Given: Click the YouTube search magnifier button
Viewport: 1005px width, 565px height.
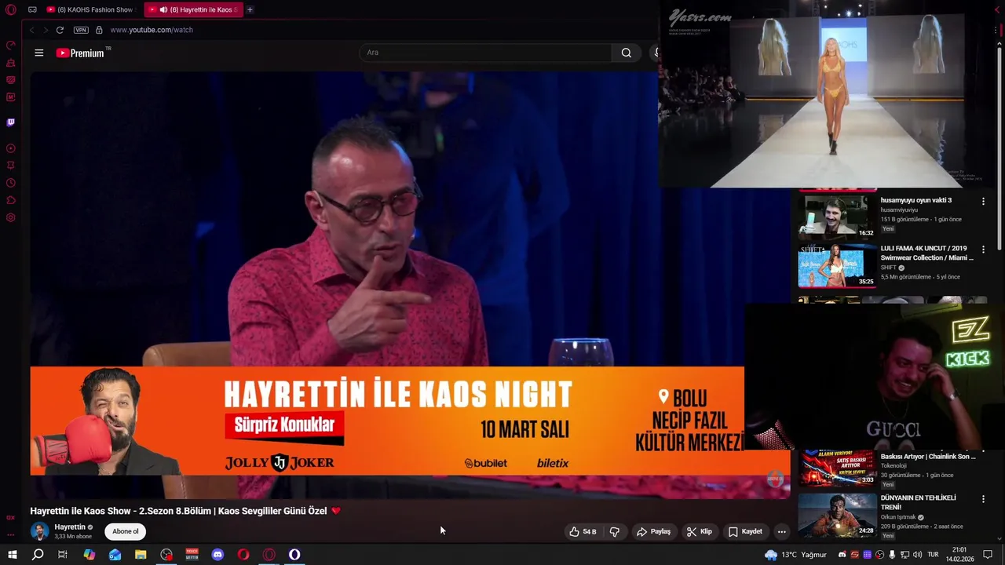Looking at the screenshot, I should click(626, 53).
